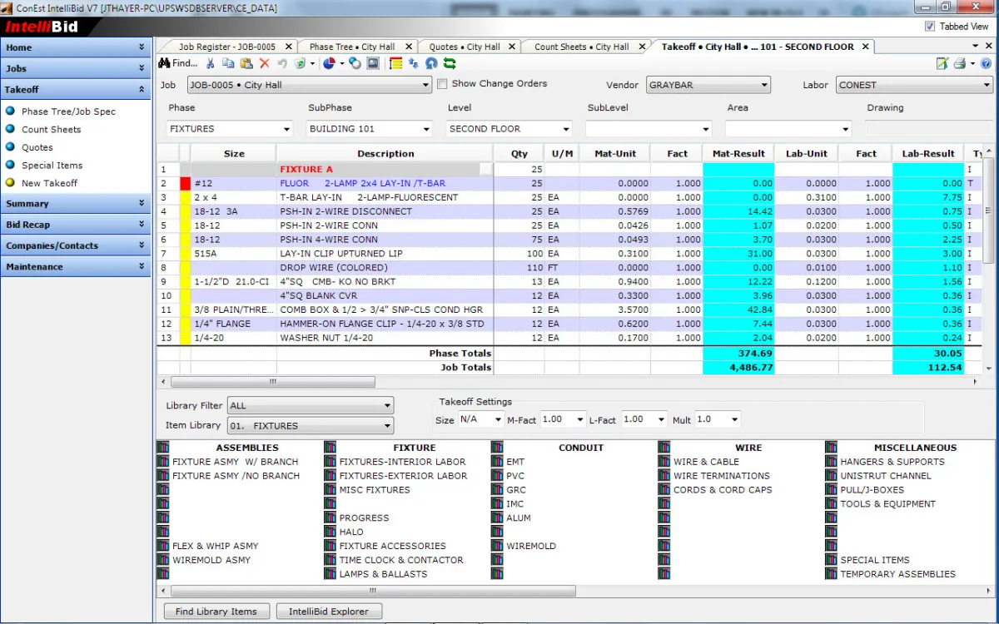
Task: Click the IntelliBid Explorer button
Action: coord(328,612)
